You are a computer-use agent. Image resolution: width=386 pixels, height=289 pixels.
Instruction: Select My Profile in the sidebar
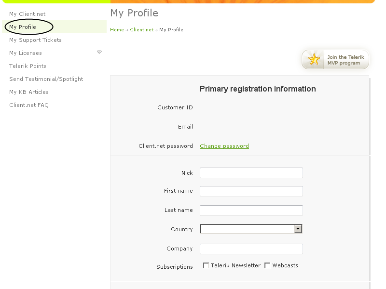coord(23,27)
